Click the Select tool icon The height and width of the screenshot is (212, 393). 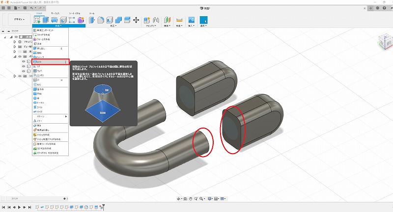coord(203,20)
